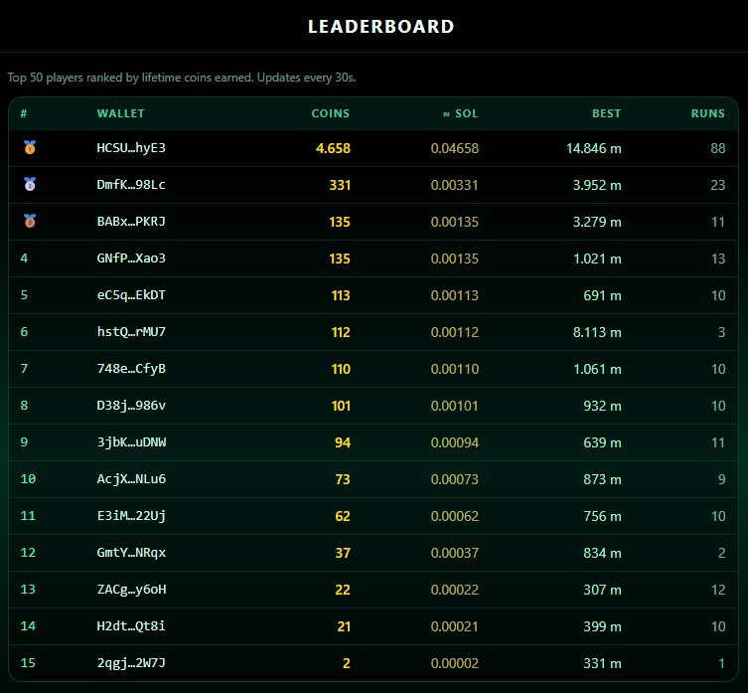
Task: Click the 0.00073 SOL value
Action: pos(455,479)
